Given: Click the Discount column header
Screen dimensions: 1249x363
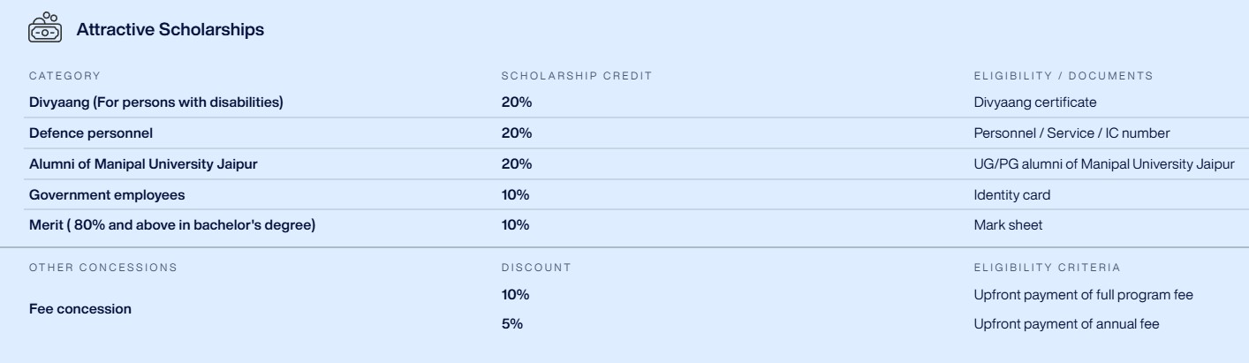Looking at the screenshot, I should (x=536, y=267).
